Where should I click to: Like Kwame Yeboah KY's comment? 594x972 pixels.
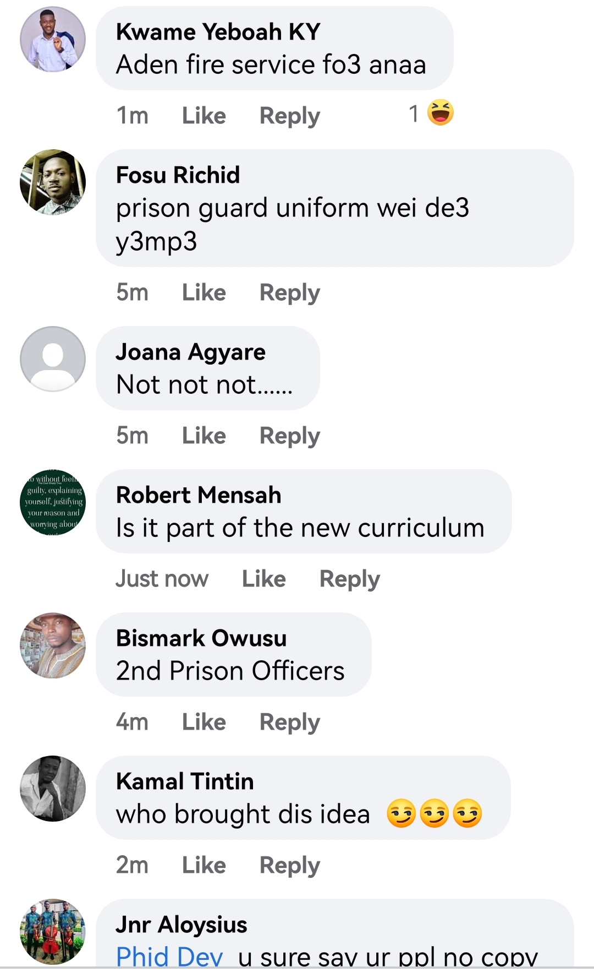[x=204, y=116]
